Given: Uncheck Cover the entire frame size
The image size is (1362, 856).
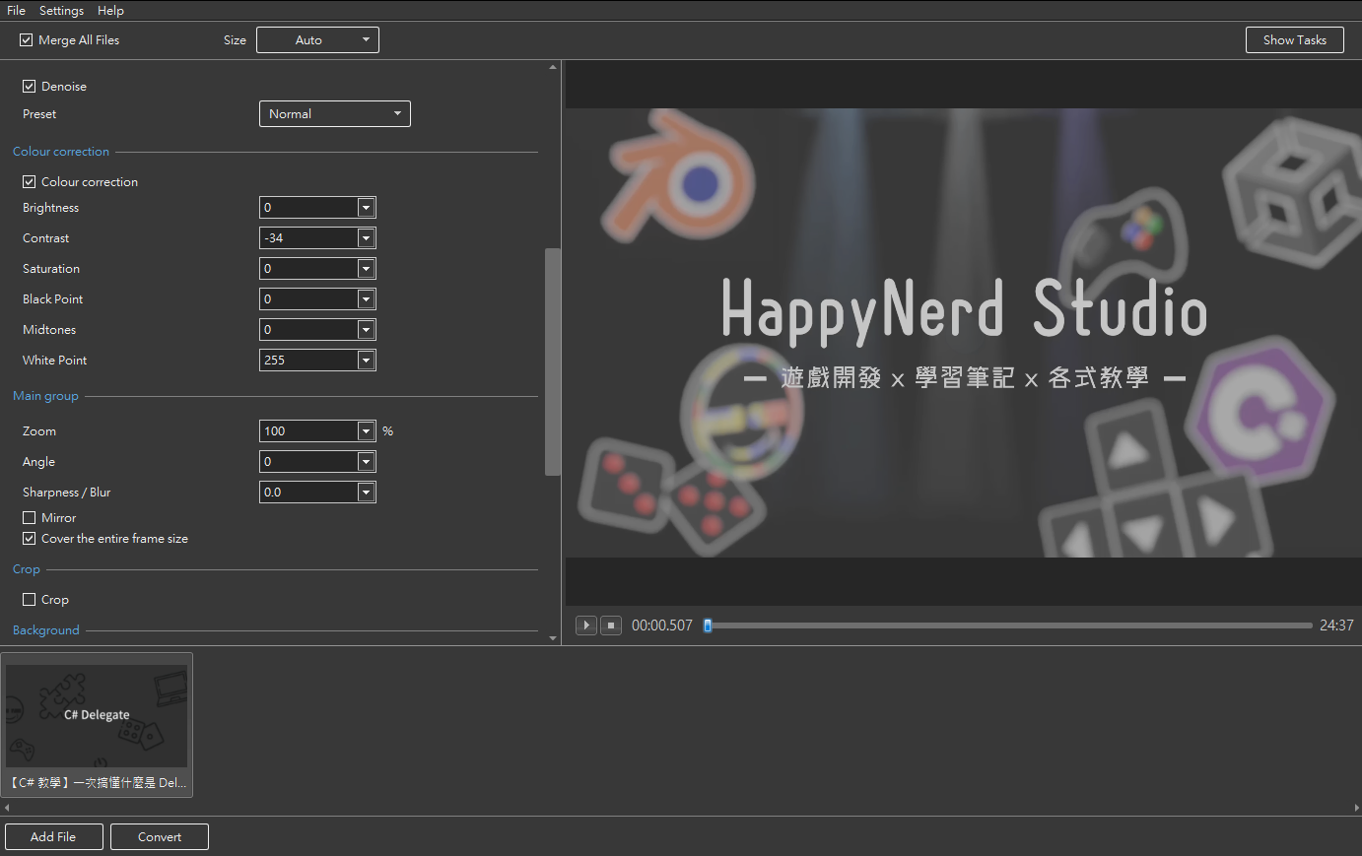Looking at the screenshot, I should pyautogui.click(x=30, y=539).
